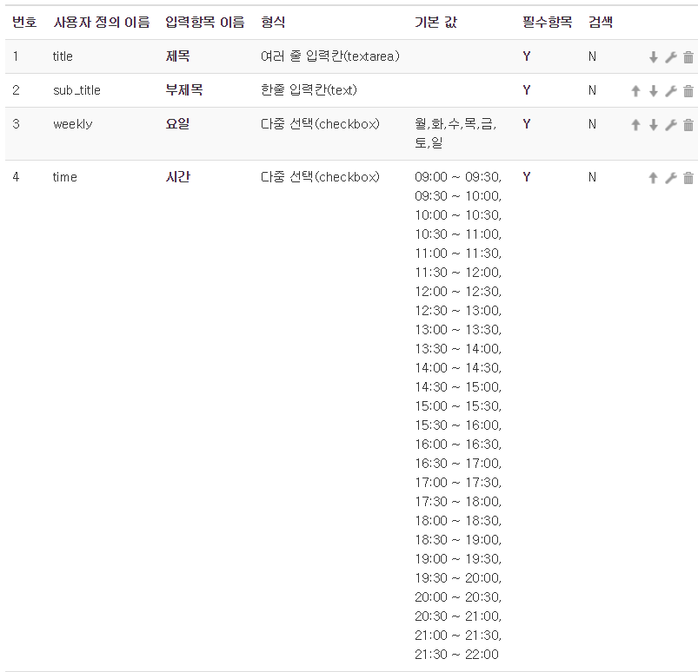This screenshot has height=672, width=698.
Task: Move the weekly row down
Action: (x=654, y=125)
